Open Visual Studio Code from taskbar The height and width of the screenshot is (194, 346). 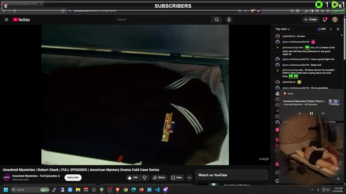tap(157, 190)
